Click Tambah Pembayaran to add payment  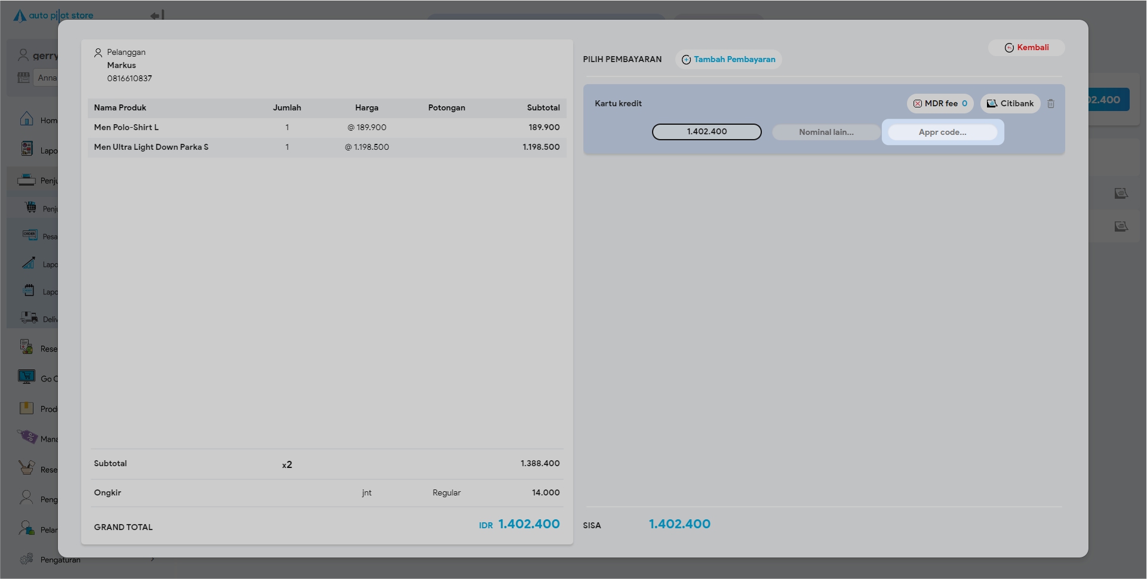(728, 60)
